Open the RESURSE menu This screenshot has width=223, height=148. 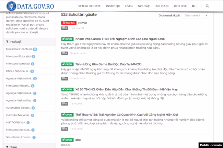pyautogui.click(x=180, y=6)
